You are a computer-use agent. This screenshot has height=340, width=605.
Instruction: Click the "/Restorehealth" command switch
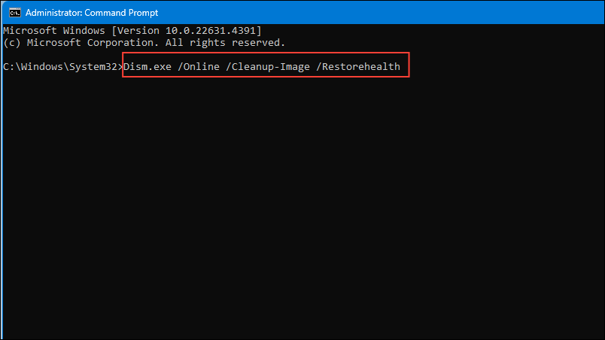(x=358, y=67)
